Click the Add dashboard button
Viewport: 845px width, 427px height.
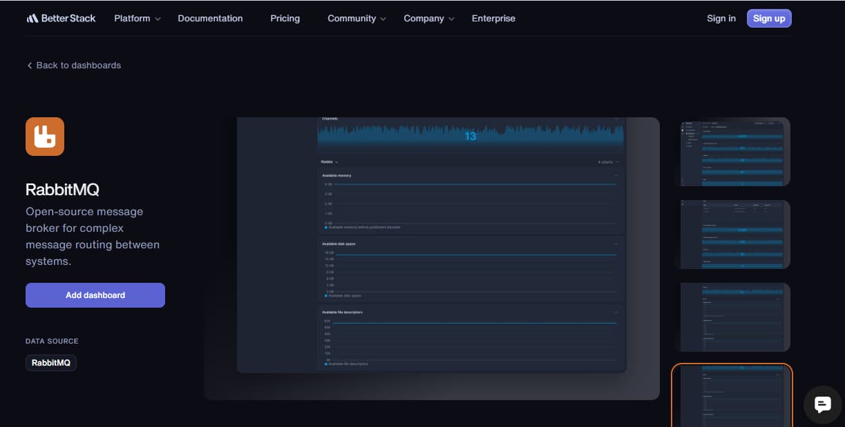click(x=95, y=295)
